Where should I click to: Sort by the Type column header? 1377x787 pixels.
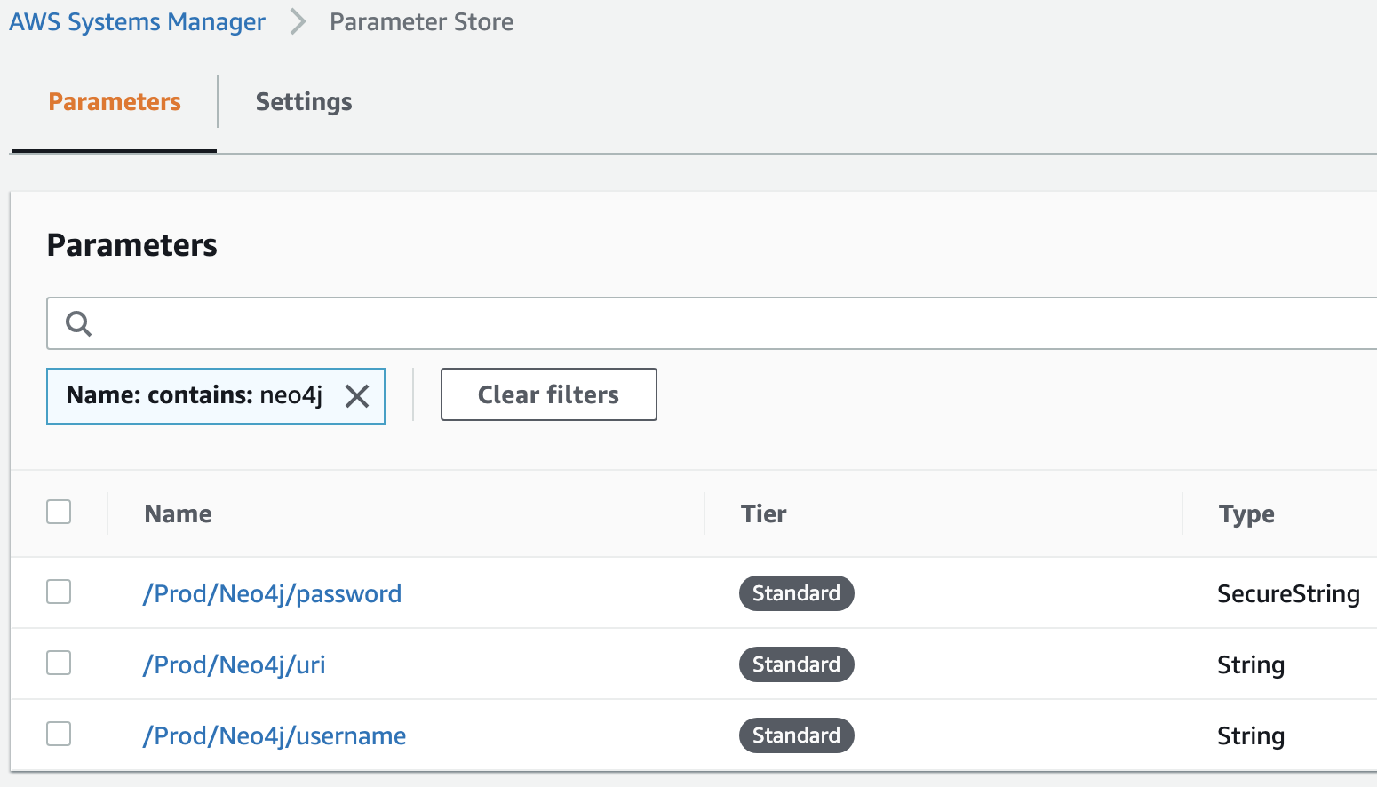pos(1246,514)
